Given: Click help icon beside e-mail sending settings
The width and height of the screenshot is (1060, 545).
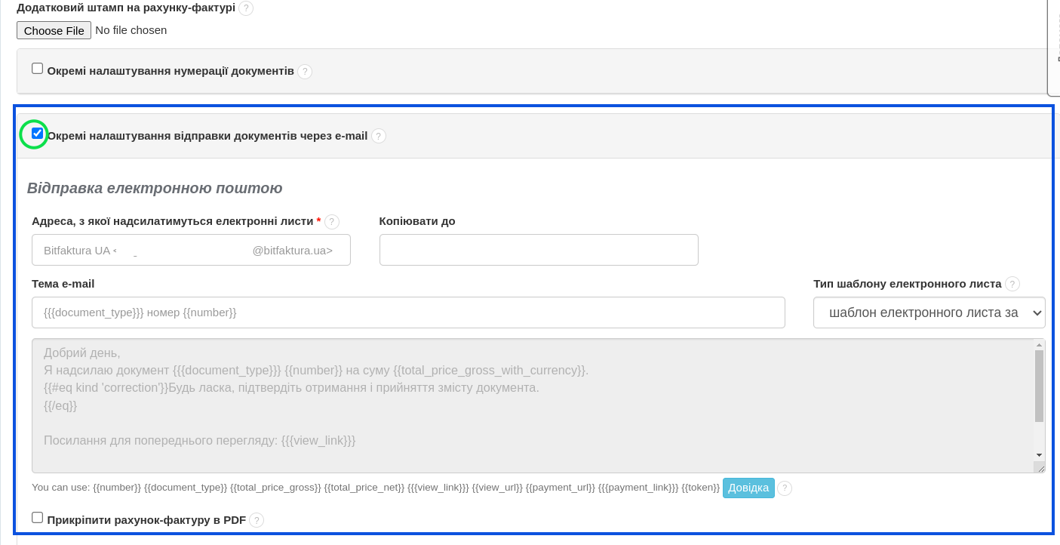Looking at the screenshot, I should [379, 136].
